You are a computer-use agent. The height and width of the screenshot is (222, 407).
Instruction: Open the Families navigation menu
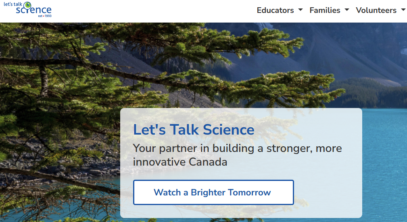pyautogui.click(x=325, y=10)
